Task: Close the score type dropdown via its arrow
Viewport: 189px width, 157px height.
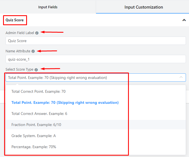Action: pyautogui.click(x=181, y=77)
